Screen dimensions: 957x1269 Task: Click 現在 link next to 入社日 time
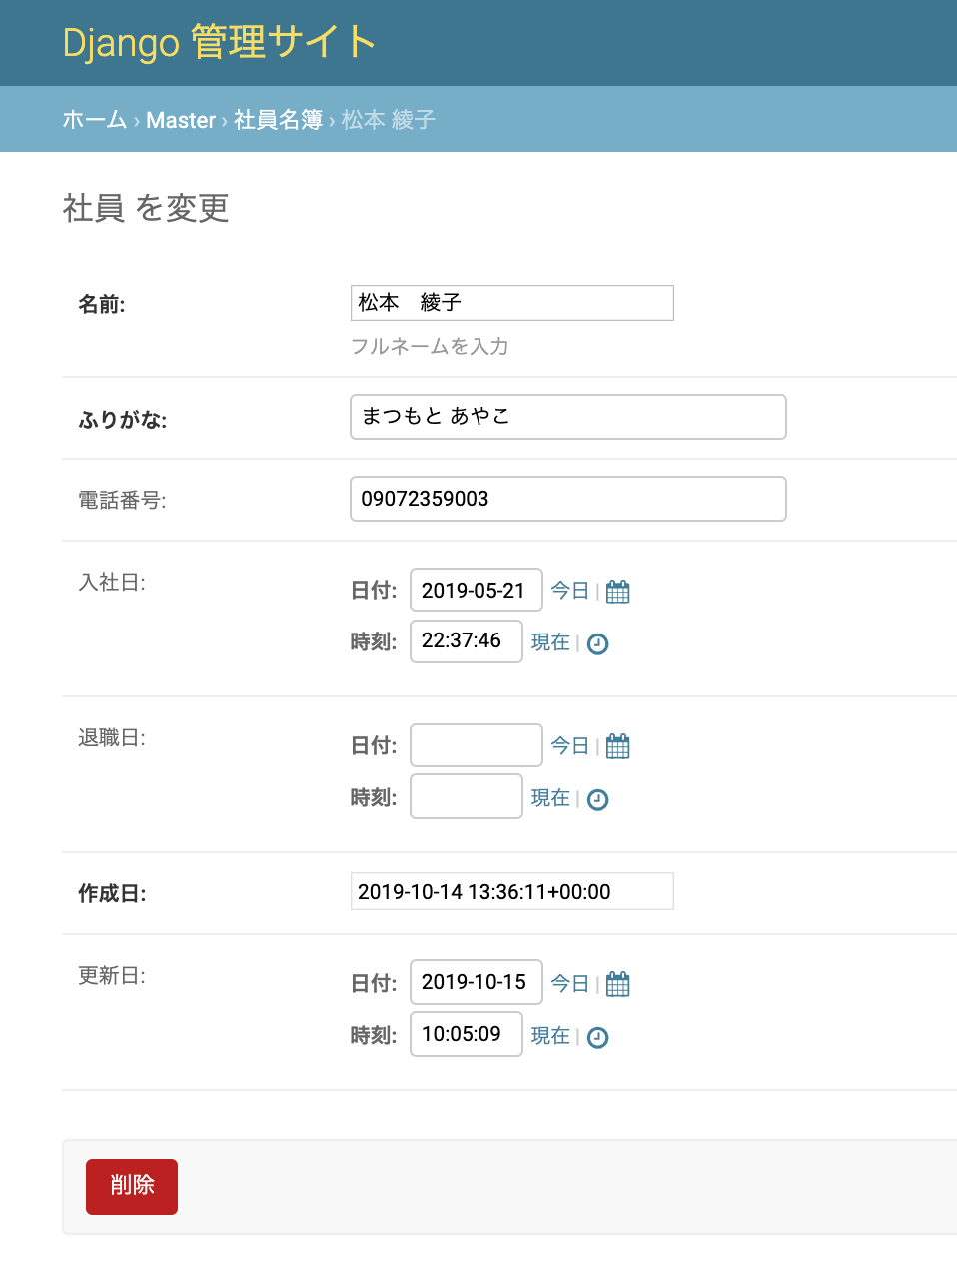click(x=550, y=642)
